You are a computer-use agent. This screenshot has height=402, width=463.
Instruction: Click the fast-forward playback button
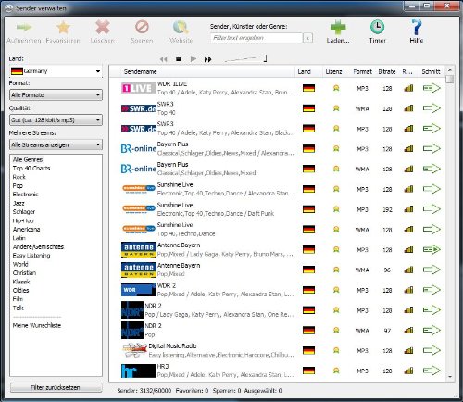[207, 59]
